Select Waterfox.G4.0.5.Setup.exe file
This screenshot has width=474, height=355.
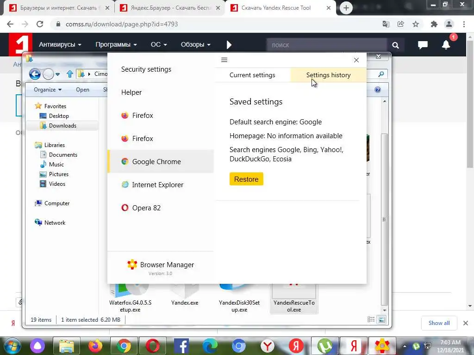click(130, 299)
